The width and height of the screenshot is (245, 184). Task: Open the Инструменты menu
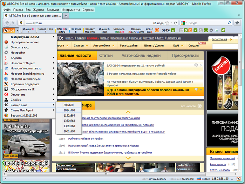point(70,10)
